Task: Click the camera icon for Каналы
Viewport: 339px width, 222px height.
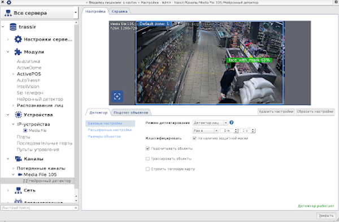Action: pos(18,159)
